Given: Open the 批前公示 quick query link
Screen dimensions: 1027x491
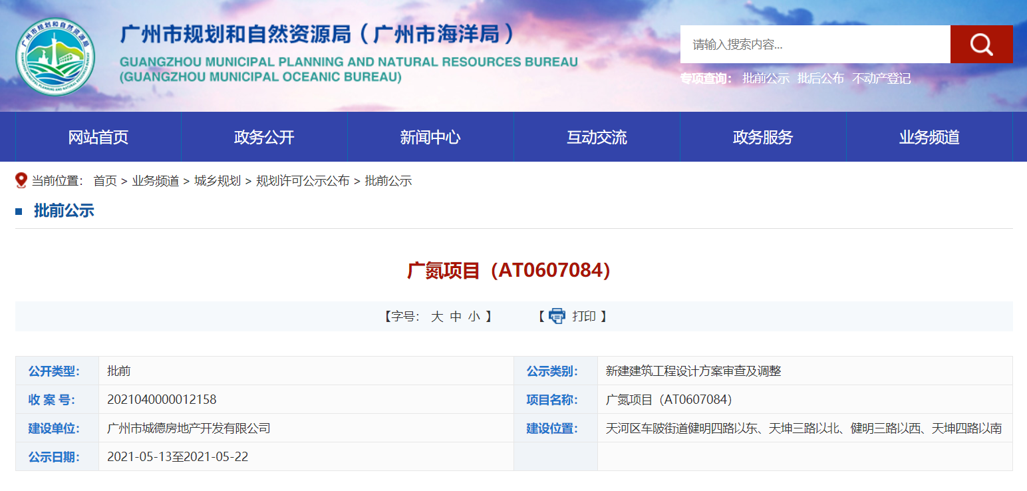Looking at the screenshot, I should (766, 79).
